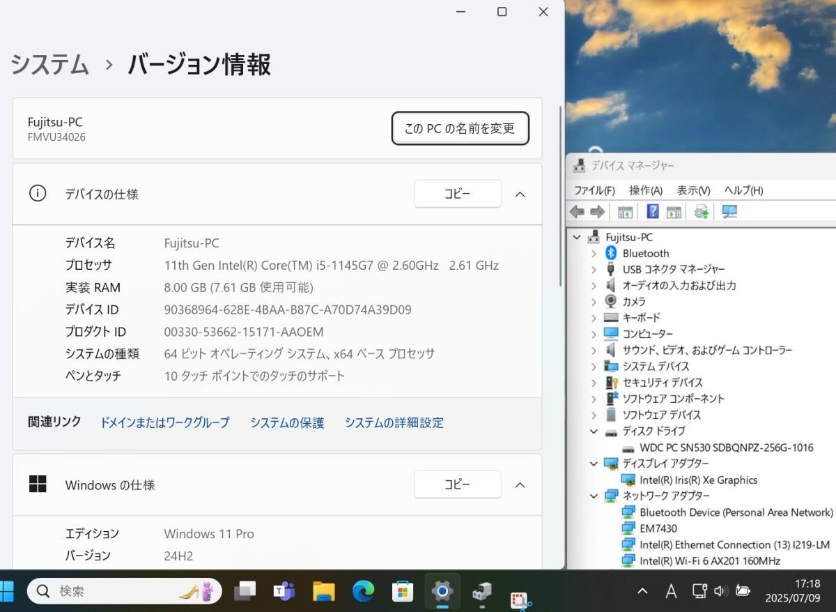Click the Intel Wi-Fi 6 AX201 adapter icon
The image size is (836, 612).
tap(628, 560)
